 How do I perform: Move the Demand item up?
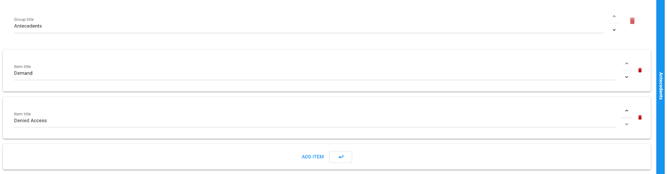627,64
